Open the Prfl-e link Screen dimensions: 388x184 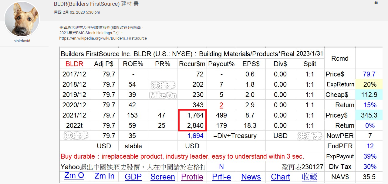[221, 177]
